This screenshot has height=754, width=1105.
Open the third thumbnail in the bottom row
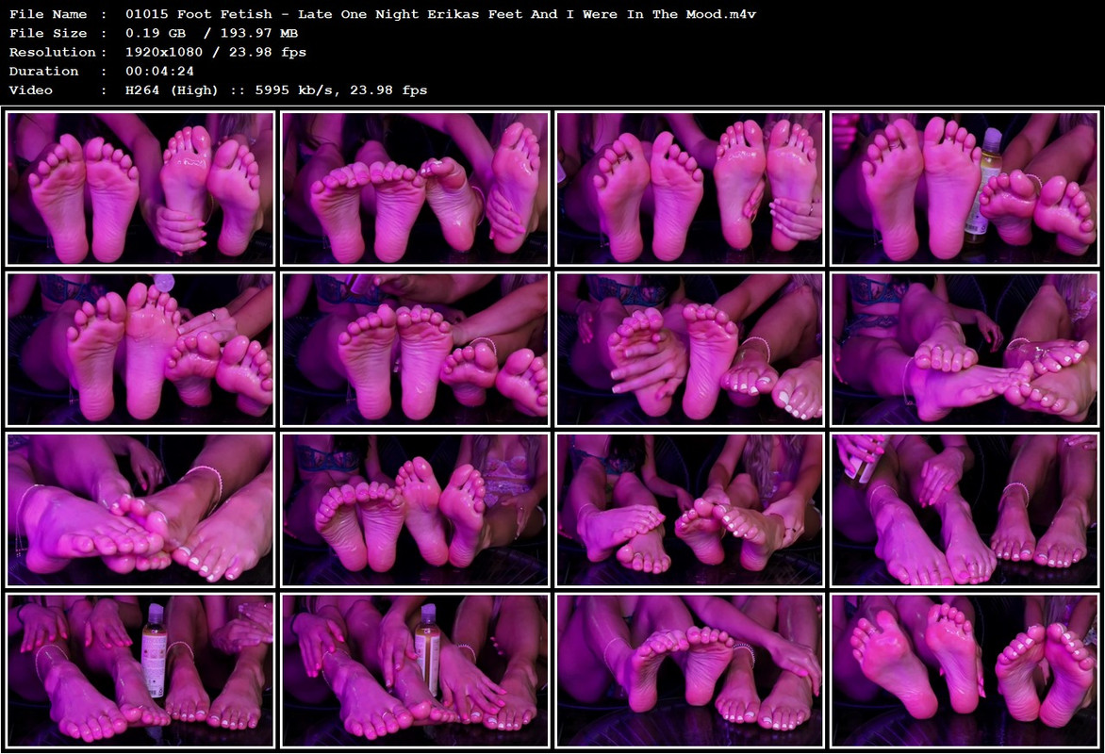coord(690,671)
